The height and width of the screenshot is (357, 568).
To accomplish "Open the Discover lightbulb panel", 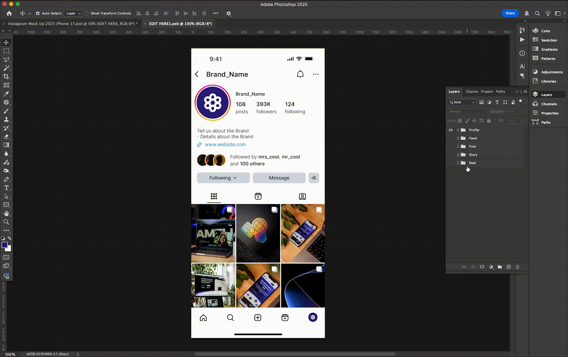I will [548, 13].
